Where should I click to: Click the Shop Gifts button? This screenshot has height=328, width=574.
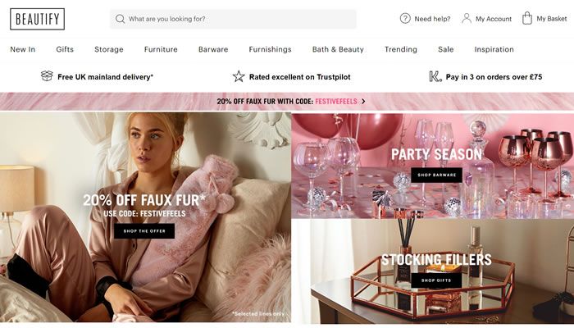[436, 280]
